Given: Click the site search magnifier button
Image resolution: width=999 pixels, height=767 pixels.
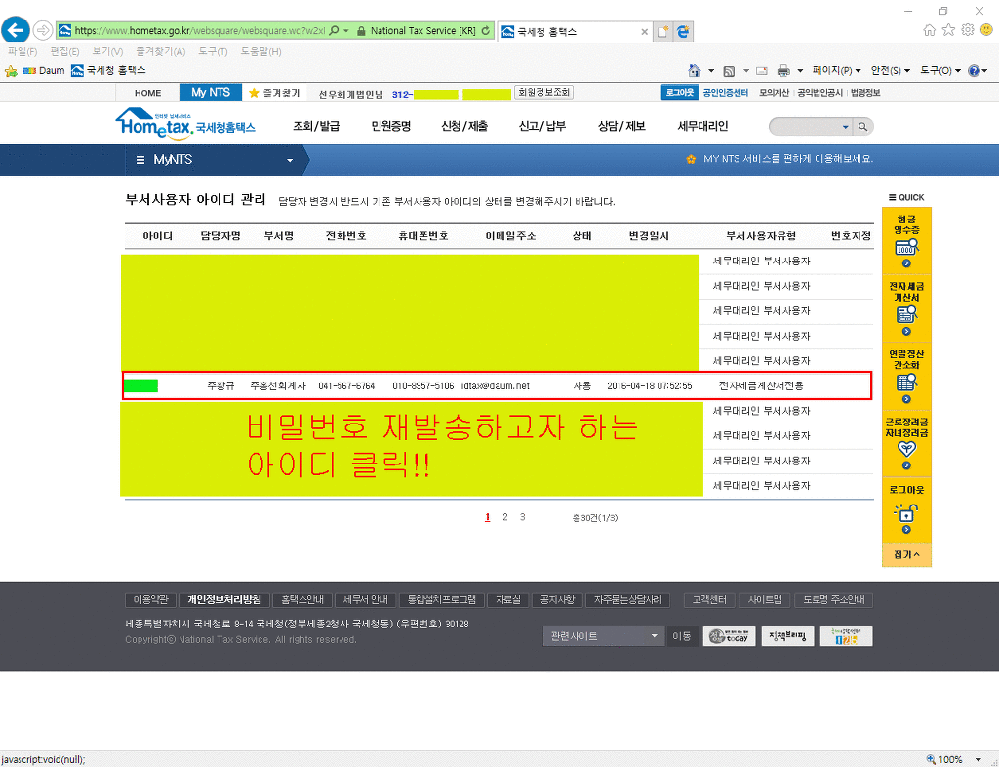Looking at the screenshot, I should pyautogui.click(x=862, y=127).
